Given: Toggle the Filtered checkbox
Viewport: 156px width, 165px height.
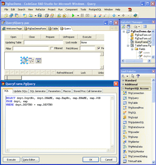Looking at the screenshot, I should tap(52, 48).
